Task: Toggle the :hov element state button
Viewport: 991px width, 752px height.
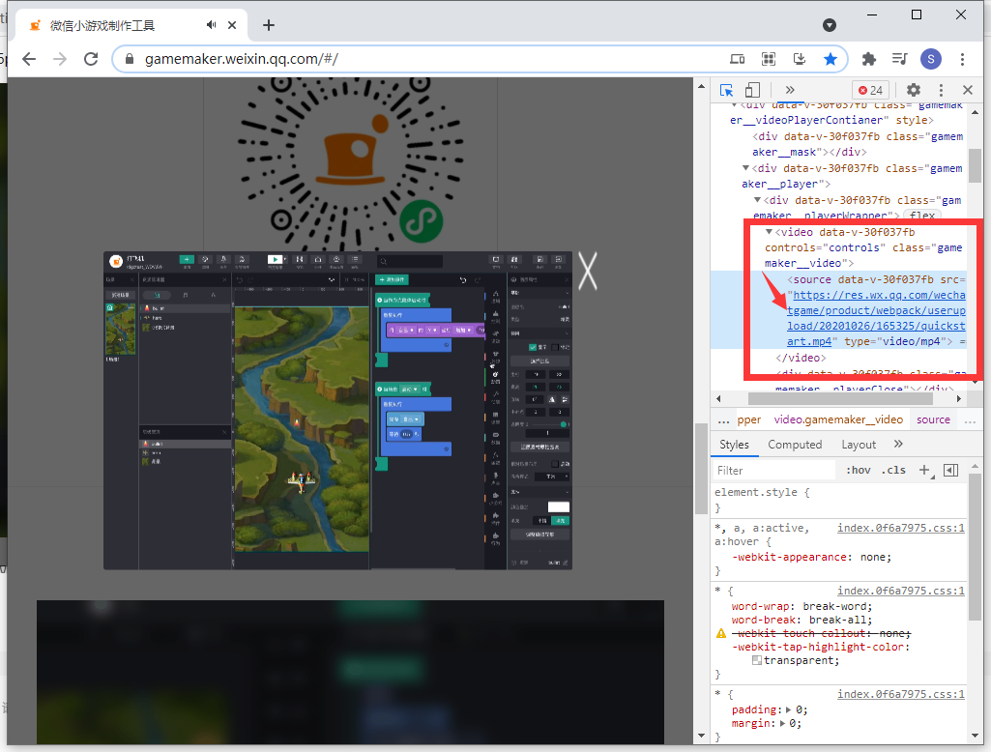Action: click(x=858, y=470)
